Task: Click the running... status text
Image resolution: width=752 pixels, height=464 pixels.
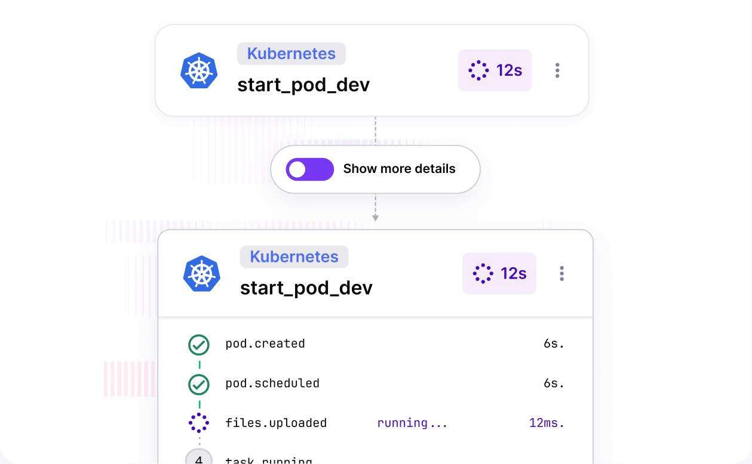Action: click(x=413, y=423)
